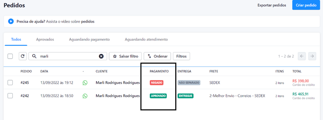Focus the search field containing marli
The width and height of the screenshot is (323, 120).
click(68, 56)
